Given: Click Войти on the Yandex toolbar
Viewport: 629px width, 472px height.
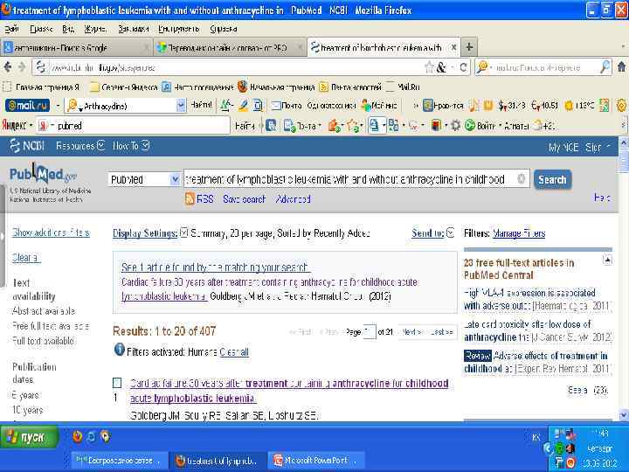Looking at the screenshot, I should pyautogui.click(x=481, y=126).
